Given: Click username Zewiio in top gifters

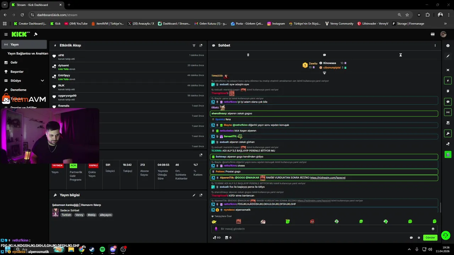Looking at the screenshot, I should click(313, 64).
